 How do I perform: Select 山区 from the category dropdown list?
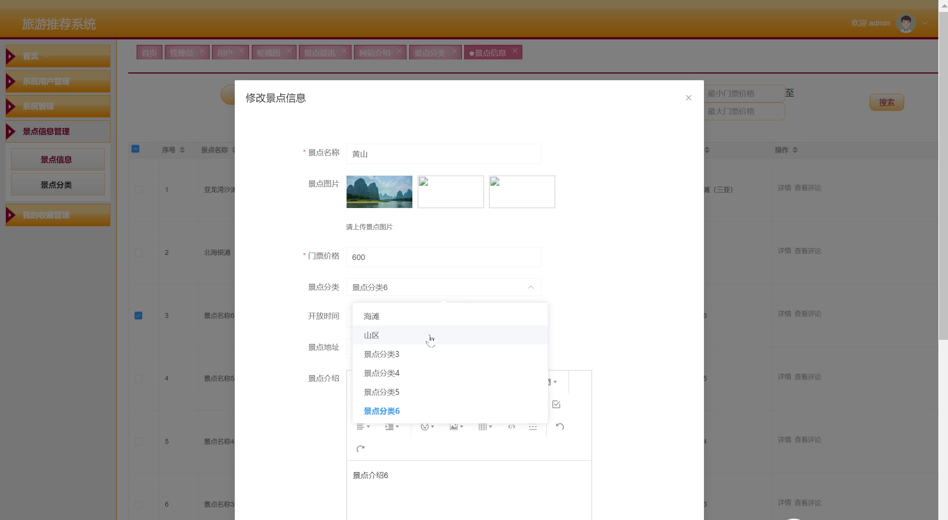371,335
